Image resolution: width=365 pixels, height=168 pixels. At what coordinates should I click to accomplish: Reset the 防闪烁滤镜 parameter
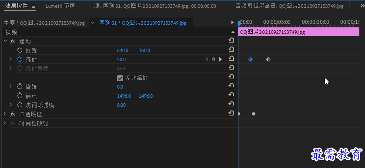tap(231, 104)
